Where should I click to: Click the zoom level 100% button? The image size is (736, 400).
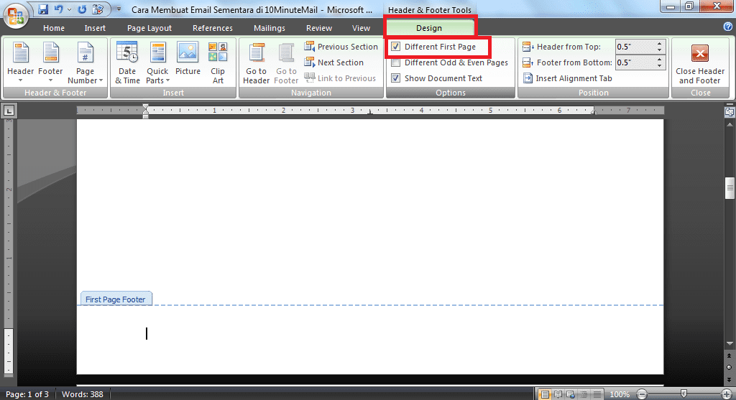click(x=620, y=394)
